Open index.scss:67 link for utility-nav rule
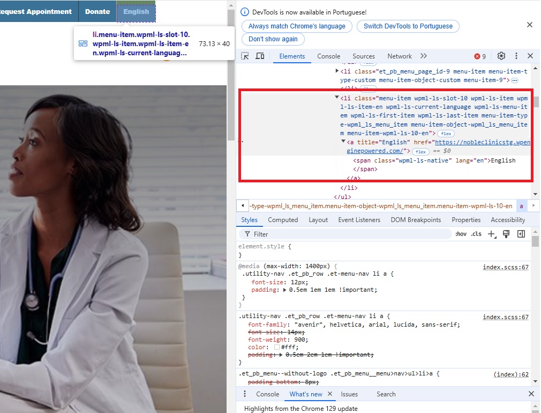This screenshot has height=413, width=541. pos(506,317)
